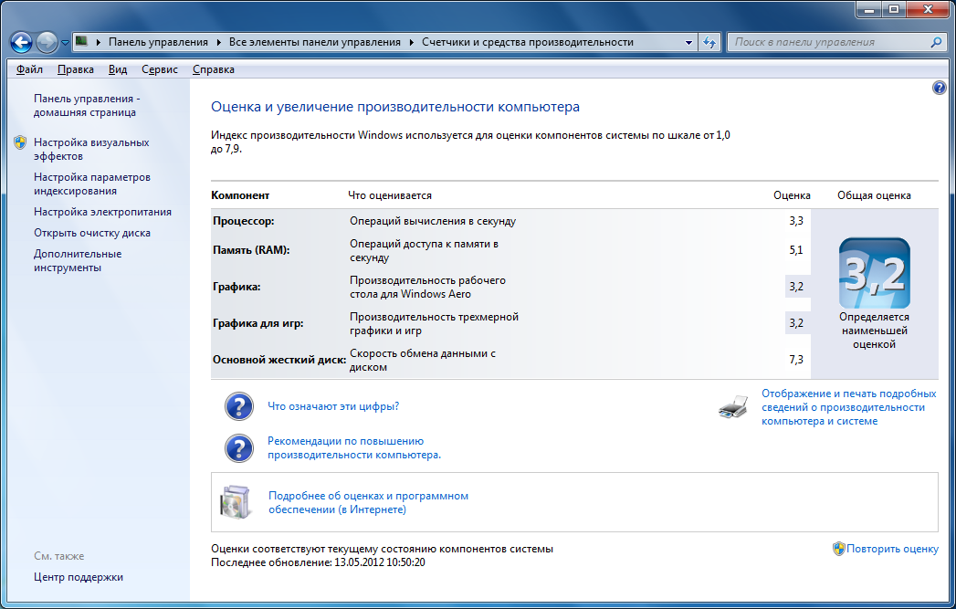Click Память (RAM): row label
Image resolution: width=956 pixels, height=609 pixels.
coord(251,250)
